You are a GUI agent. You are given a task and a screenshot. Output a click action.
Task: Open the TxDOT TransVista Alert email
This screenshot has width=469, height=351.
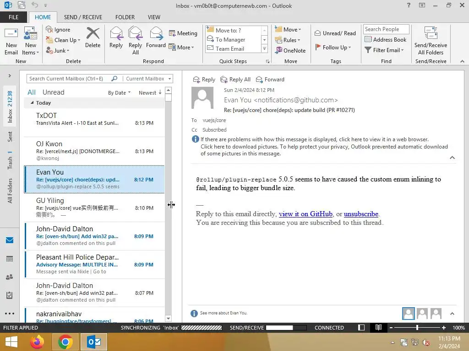coord(94,122)
